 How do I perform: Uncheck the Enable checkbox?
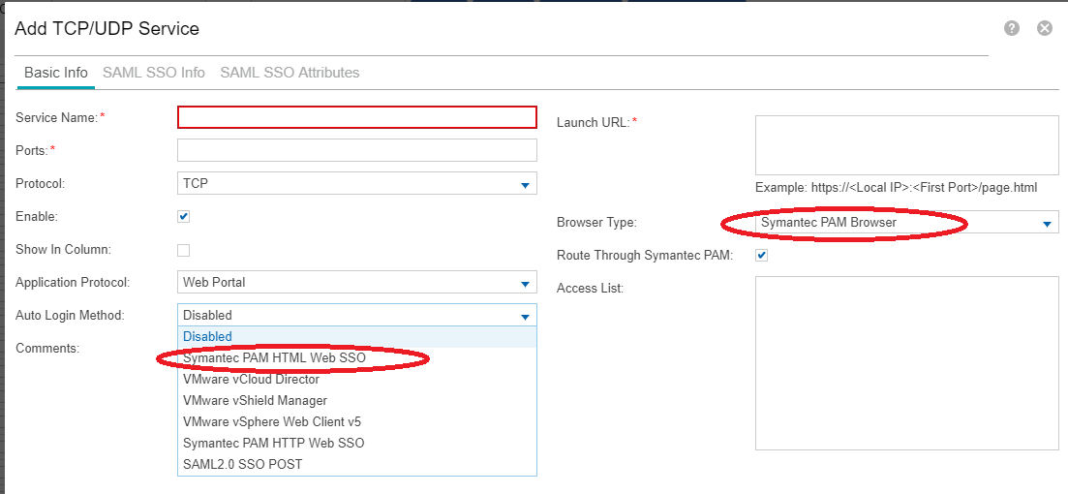(x=184, y=216)
